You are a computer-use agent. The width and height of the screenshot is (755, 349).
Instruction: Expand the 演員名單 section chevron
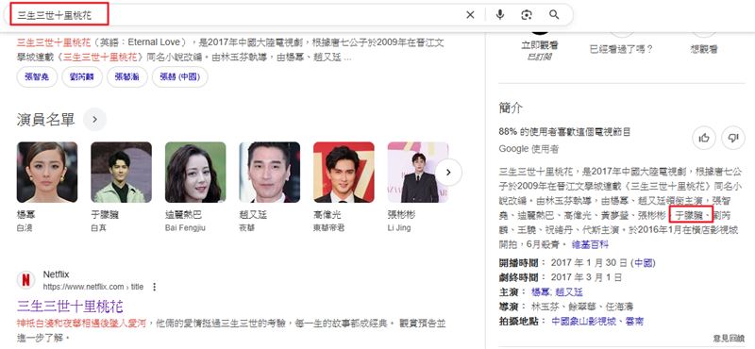pyautogui.click(x=95, y=120)
